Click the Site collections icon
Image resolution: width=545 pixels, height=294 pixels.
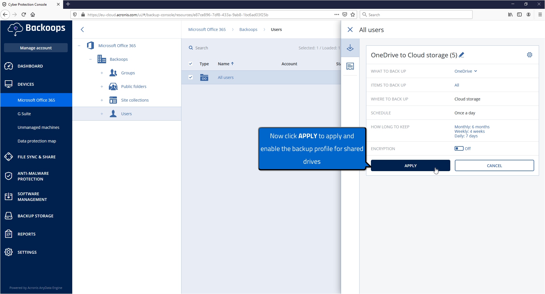tap(113, 100)
